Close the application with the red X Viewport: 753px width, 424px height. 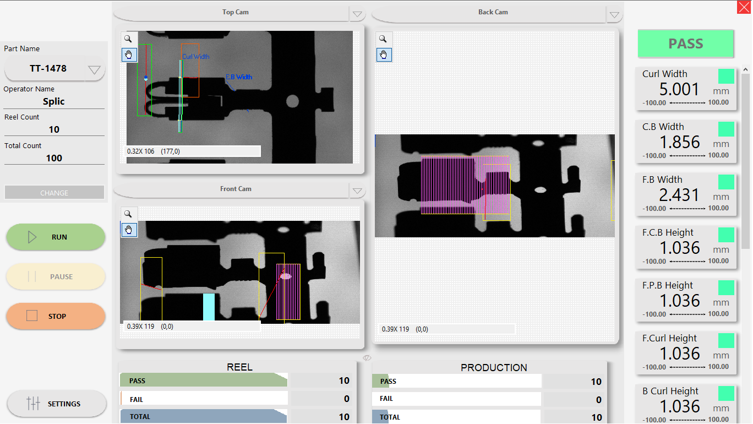point(744,7)
